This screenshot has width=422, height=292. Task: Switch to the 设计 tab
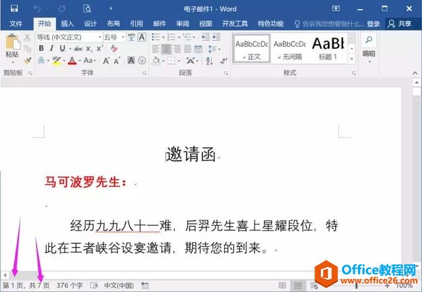tap(90, 24)
